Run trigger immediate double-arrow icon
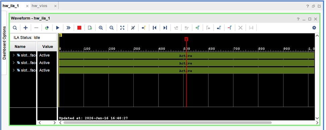This screenshot has width=326, height=130. 69,28
